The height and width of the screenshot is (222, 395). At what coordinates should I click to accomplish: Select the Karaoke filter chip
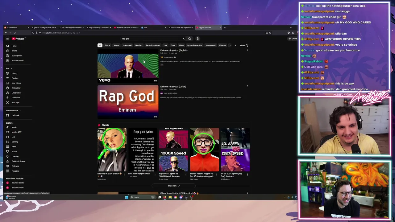click(222, 45)
